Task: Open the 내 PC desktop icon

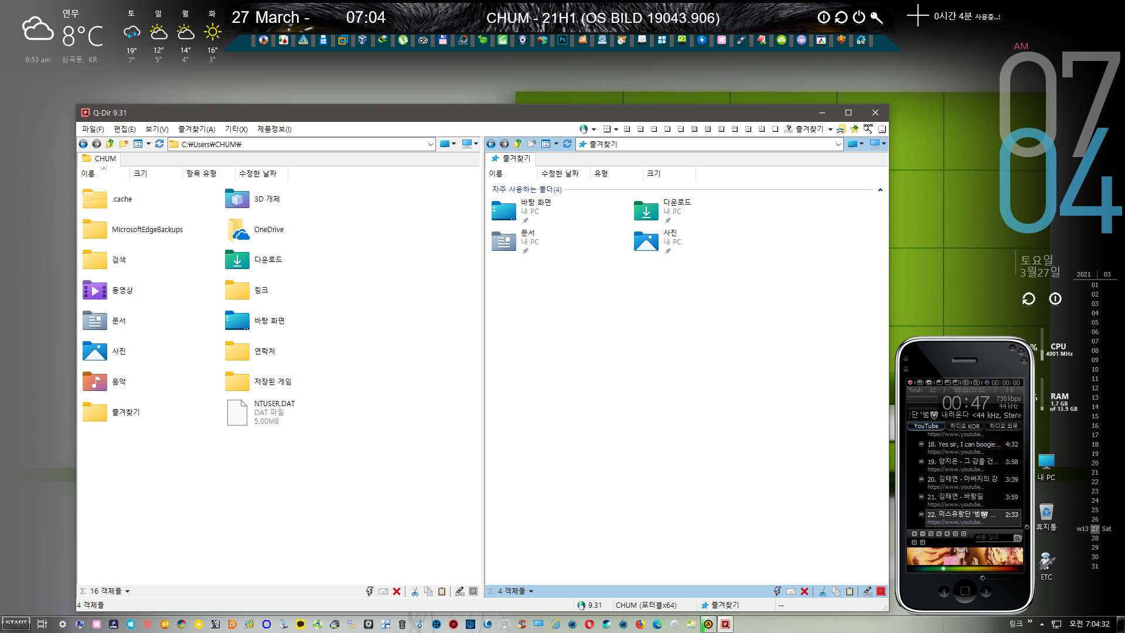Action: (1046, 467)
